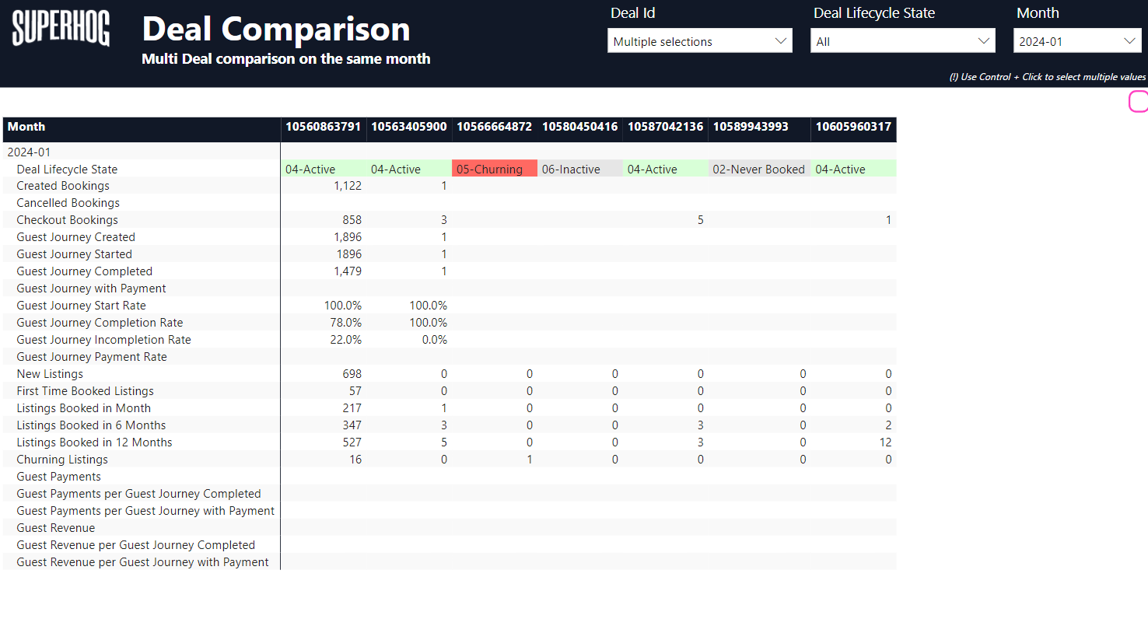Sort by the Month column header
The height and width of the screenshot is (619, 1148).
(x=26, y=127)
